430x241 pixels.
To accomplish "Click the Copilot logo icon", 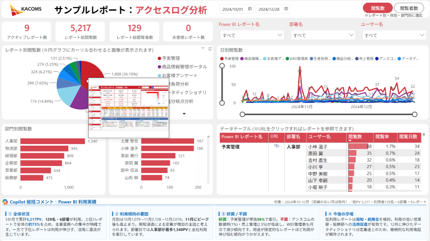I will pyautogui.click(x=5, y=202).
